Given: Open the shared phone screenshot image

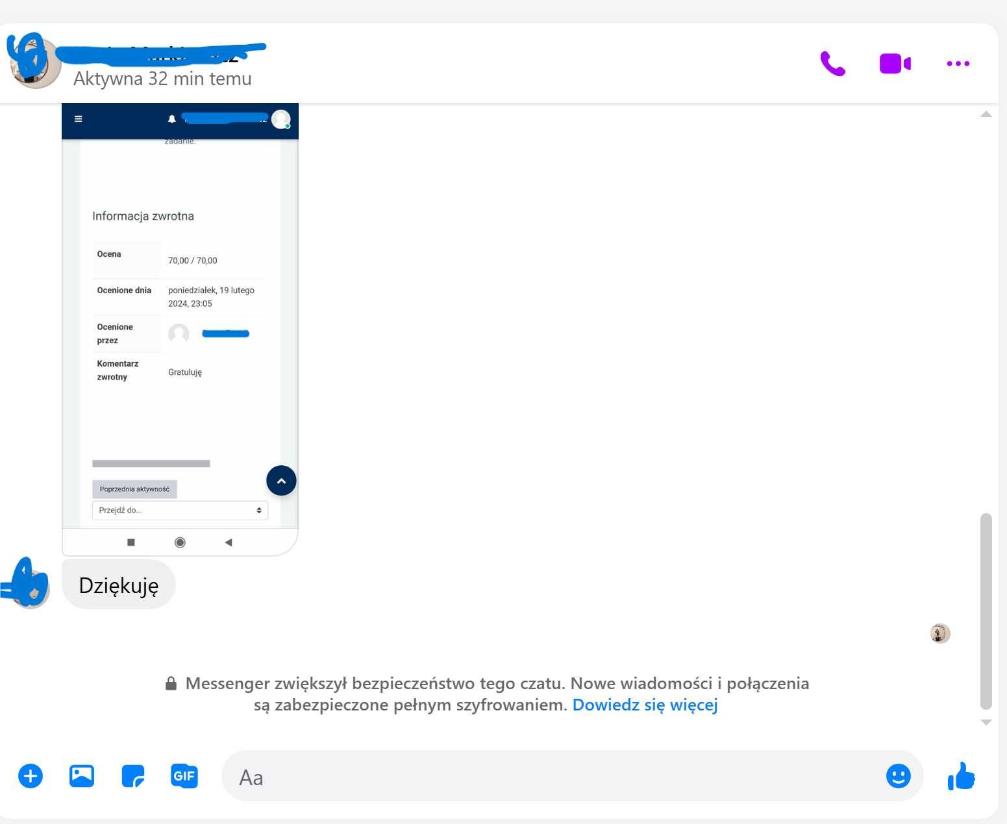Looking at the screenshot, I should (180, 329).
